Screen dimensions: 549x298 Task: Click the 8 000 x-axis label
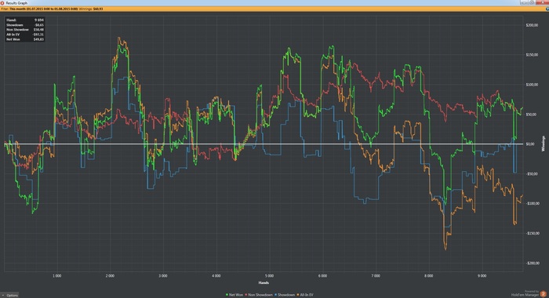pyautogui.click(x=428, y=276)
